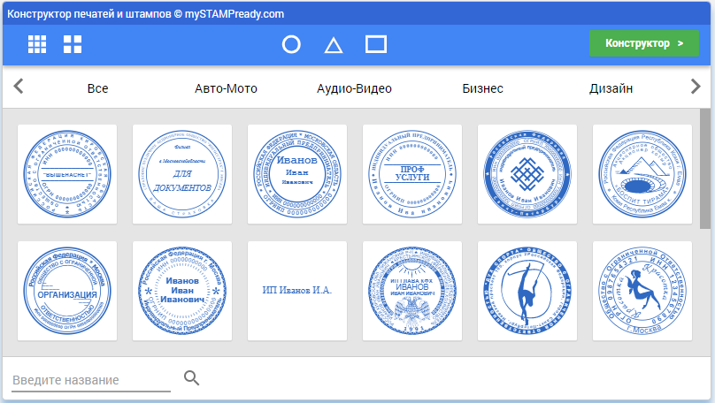Screen dimensions: 715x403
Task: Filter by round stamp shape icon
Action: pyautogui.click(x=291, y=44)
